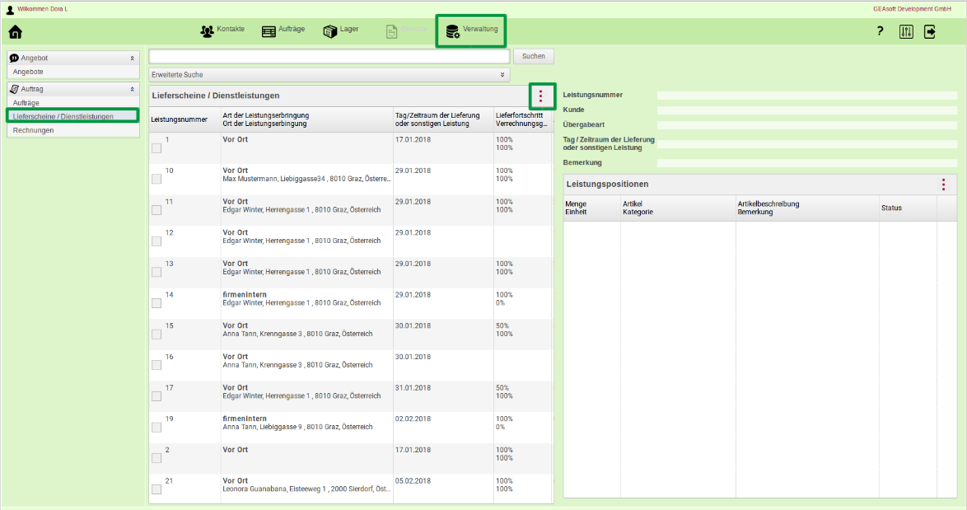
Task: Open Rechnungen in the sidebar
Action: (34, 130)
